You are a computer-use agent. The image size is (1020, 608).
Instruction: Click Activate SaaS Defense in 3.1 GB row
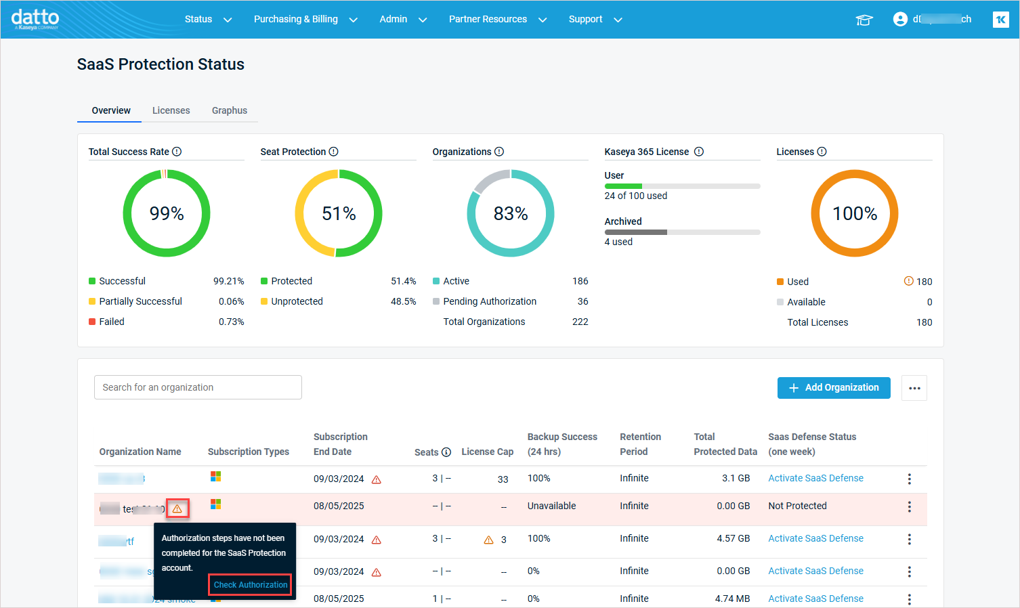(x=815, y=478)
